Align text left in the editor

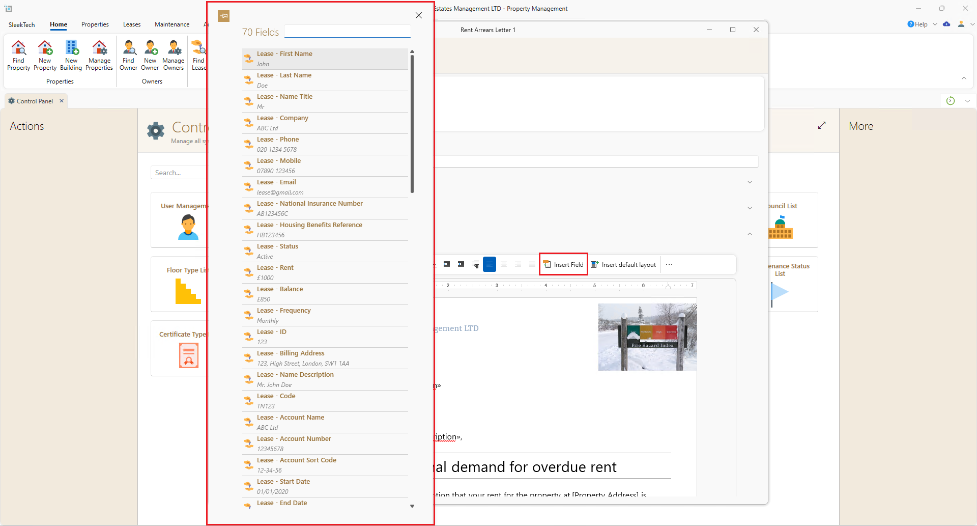pos(490,264)
